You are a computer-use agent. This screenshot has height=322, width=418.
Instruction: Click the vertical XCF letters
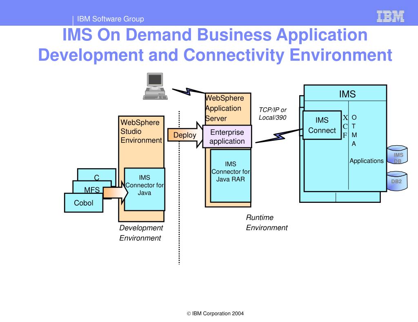345,127
